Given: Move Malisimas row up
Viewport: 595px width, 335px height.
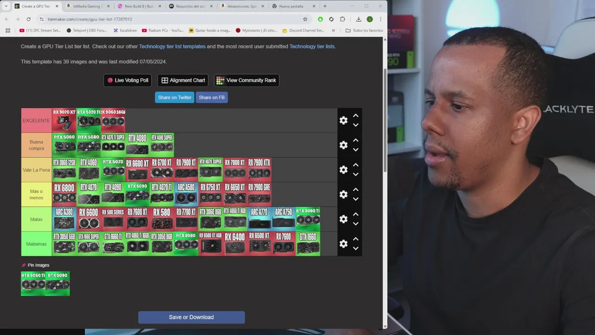Looking at the screenshot, I should pos(356,239).
